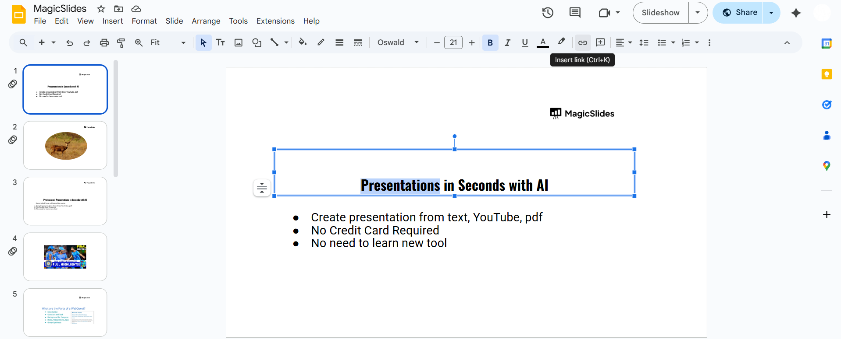Toggle Bold formatting off
Viewport: 841px width, 339px height.
490,42
